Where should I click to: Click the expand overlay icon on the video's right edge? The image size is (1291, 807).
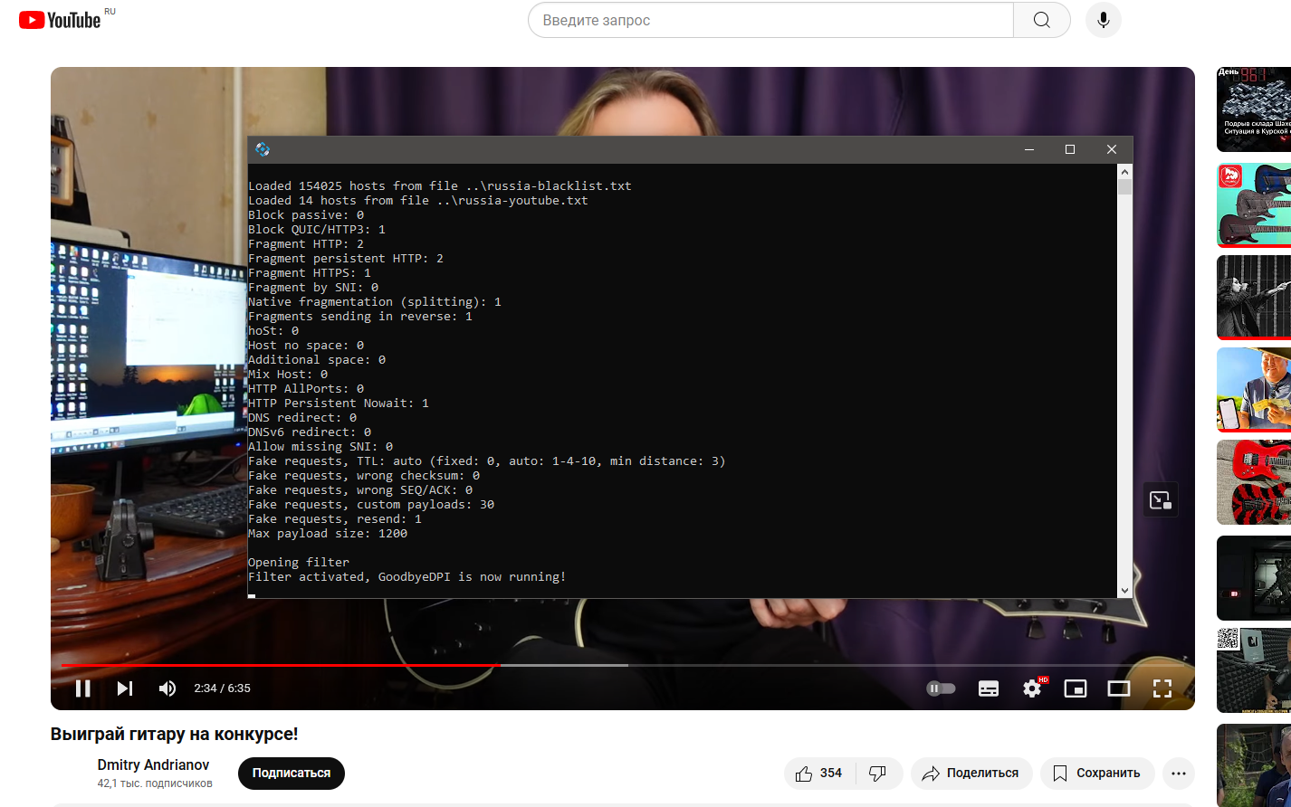click(1161, 499)
